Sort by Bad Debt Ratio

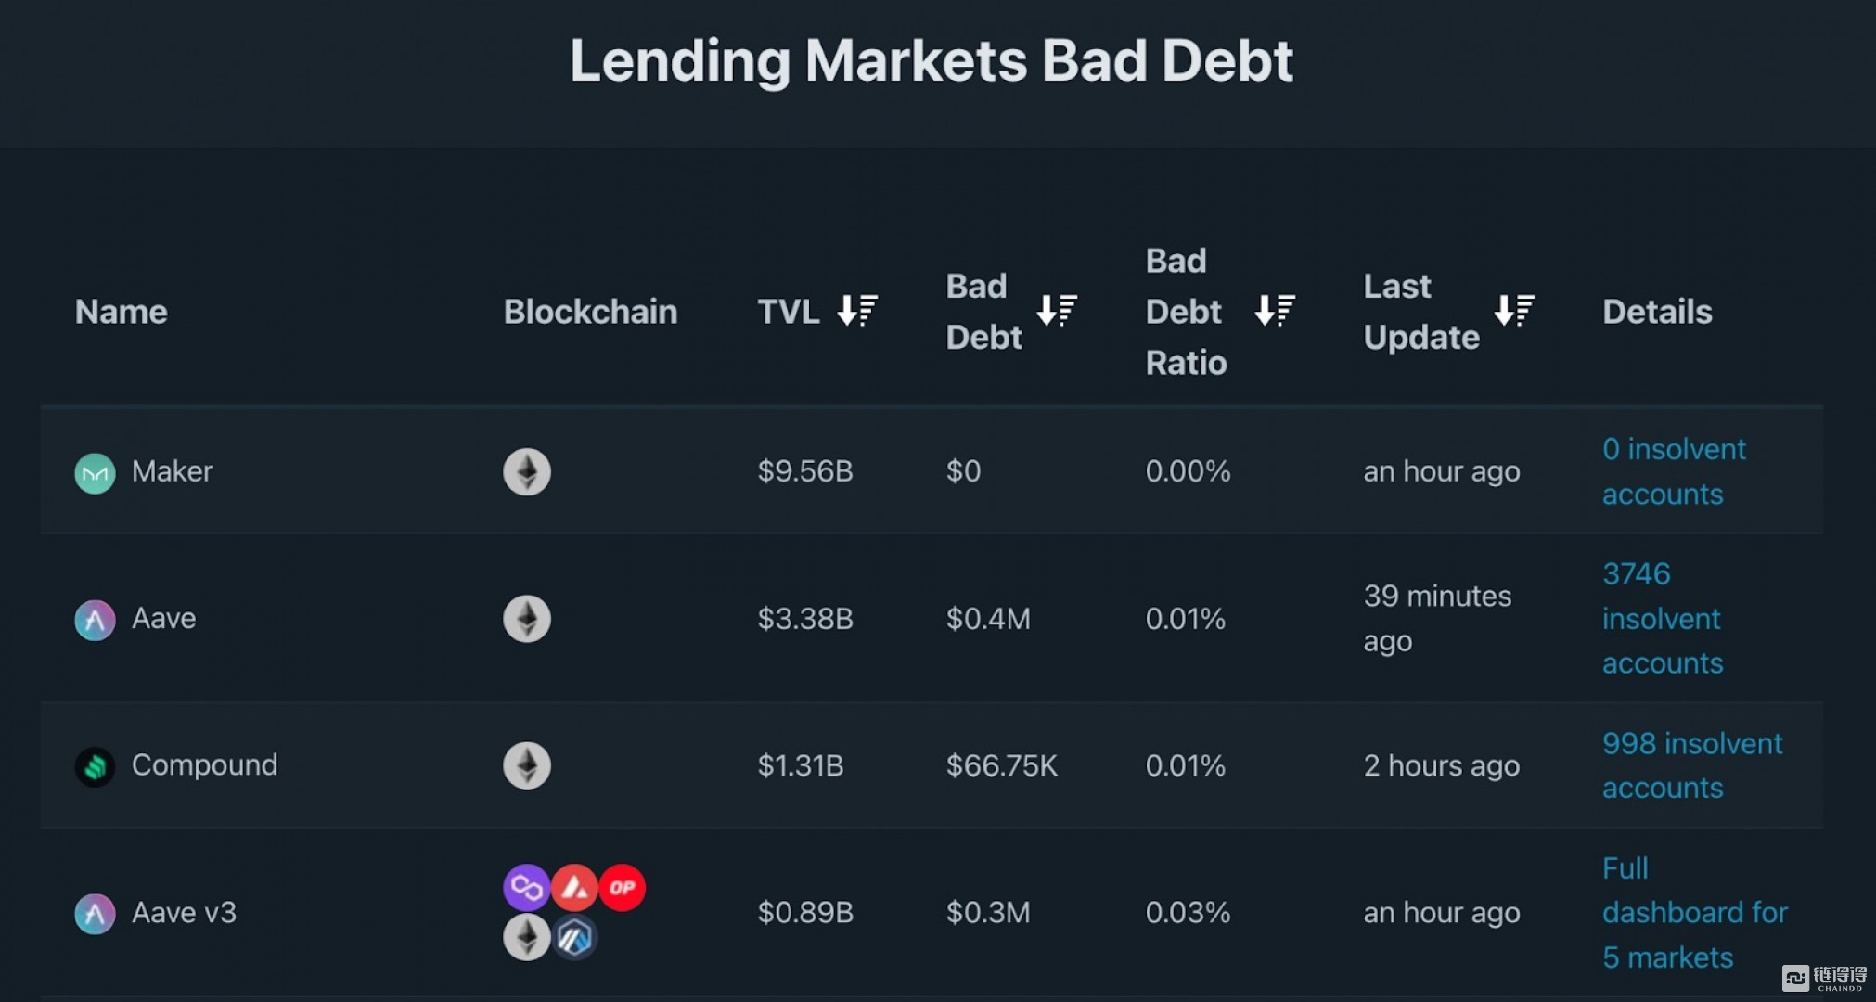click(x=1274, y=311)
